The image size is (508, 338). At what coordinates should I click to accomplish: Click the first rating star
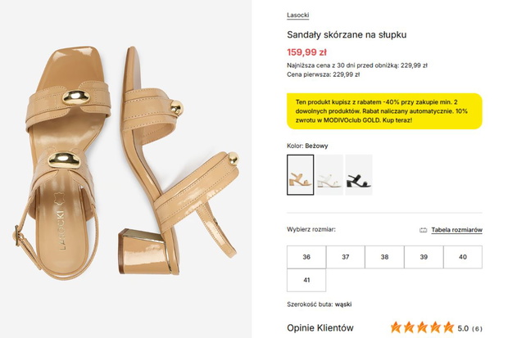(396, 327)
